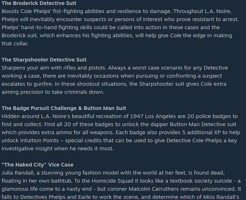Click the line starting "Broderick suit, which enhances"
This screenshot has height=200, width=246.
pyautogui.click(x=117, y=36)
